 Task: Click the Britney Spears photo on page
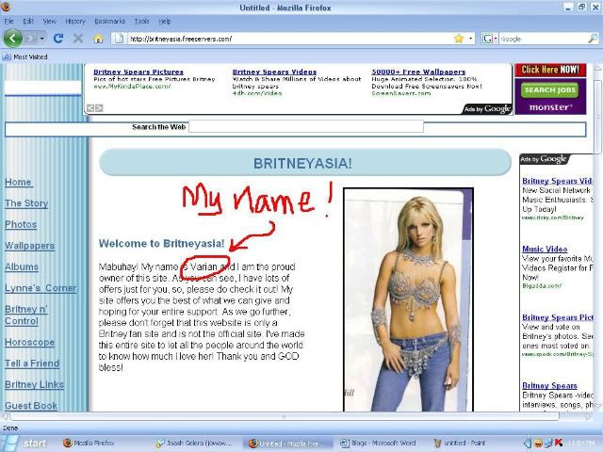coord(408,299)
